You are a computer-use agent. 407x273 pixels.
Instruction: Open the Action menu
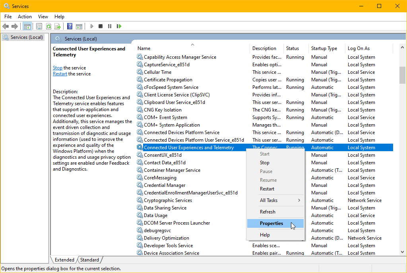pyautogui.click(x=25, y=17)
